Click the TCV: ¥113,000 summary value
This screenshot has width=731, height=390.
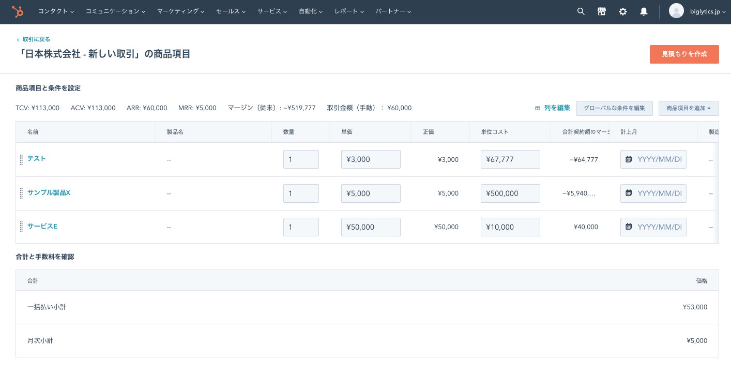click(38, 108)
